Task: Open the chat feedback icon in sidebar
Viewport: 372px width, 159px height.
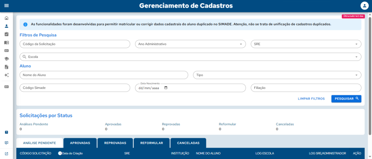Action: 6,143
